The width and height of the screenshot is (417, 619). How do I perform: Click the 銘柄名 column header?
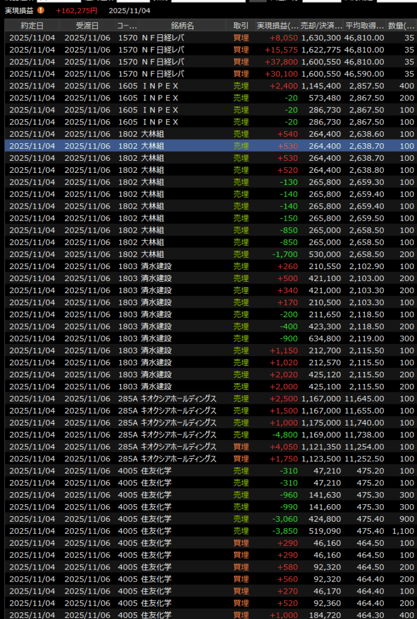[182, 25]
